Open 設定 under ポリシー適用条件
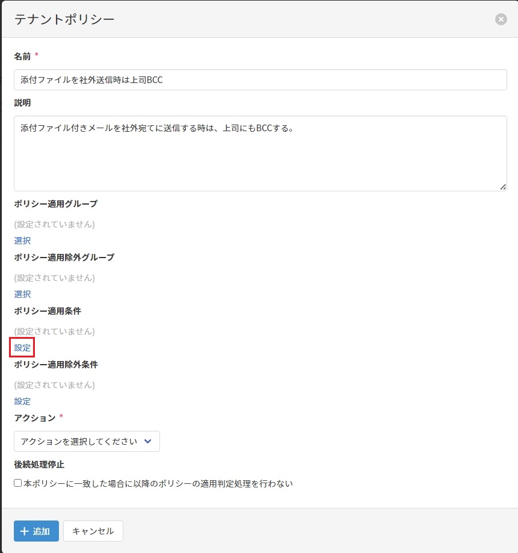 [22, 348]
